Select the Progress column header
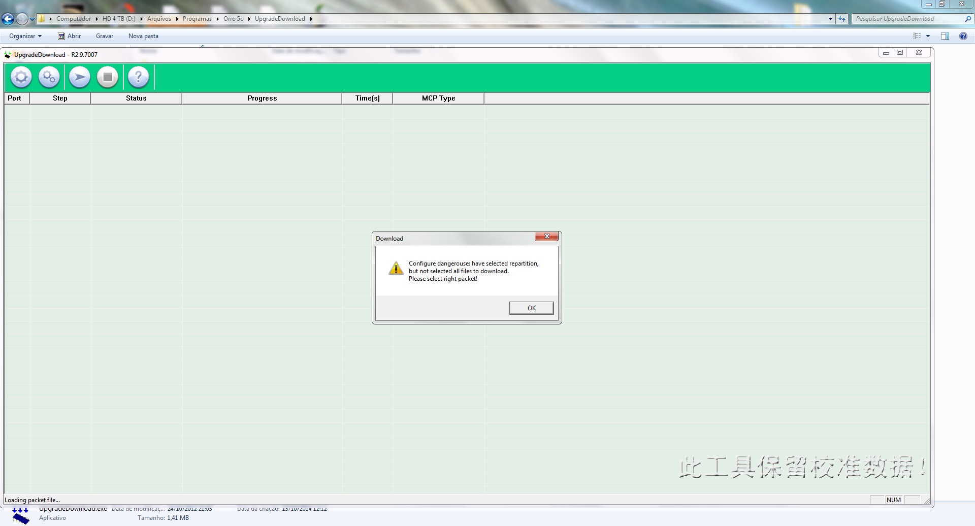 coord(262,98)
